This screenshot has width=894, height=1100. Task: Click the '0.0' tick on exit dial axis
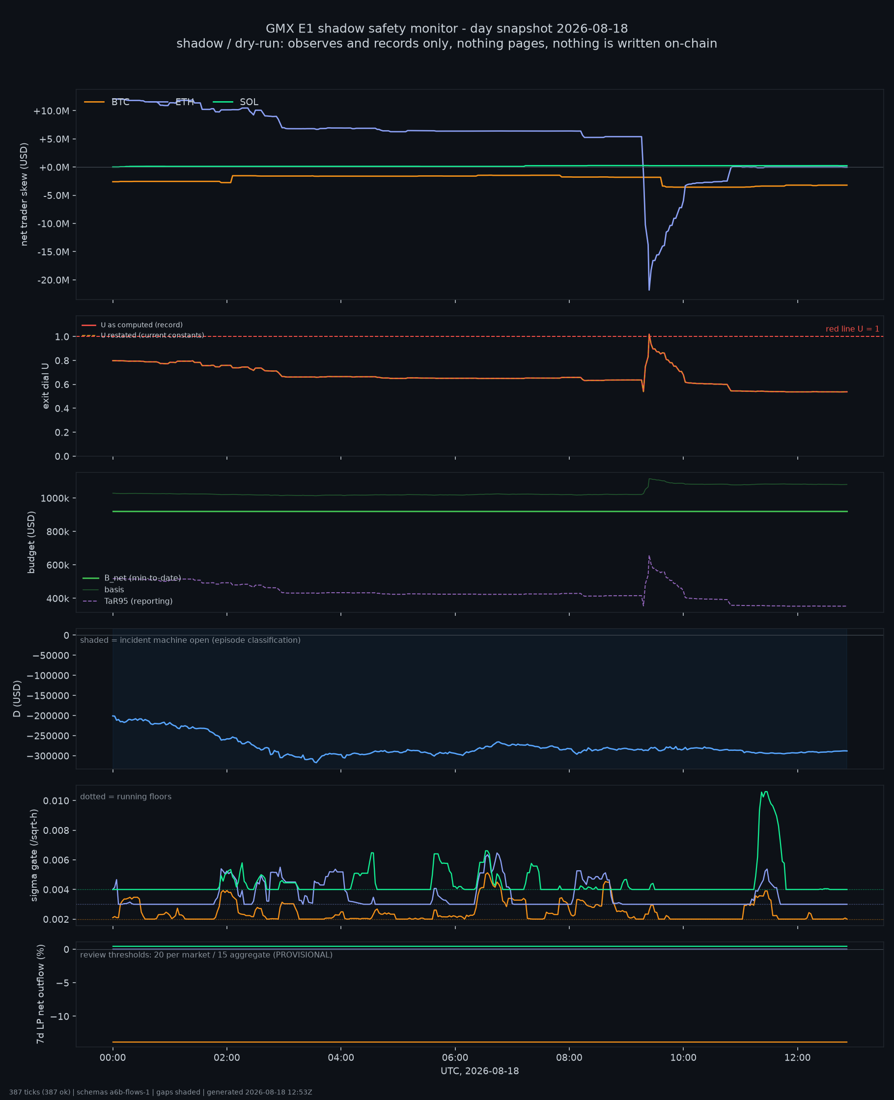(62, 456)
